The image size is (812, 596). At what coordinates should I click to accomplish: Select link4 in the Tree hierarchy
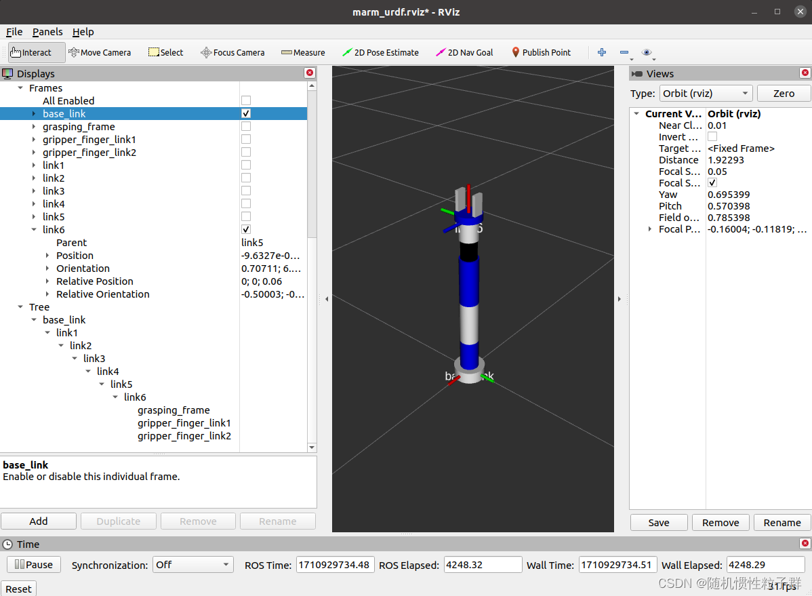point(108,372)
